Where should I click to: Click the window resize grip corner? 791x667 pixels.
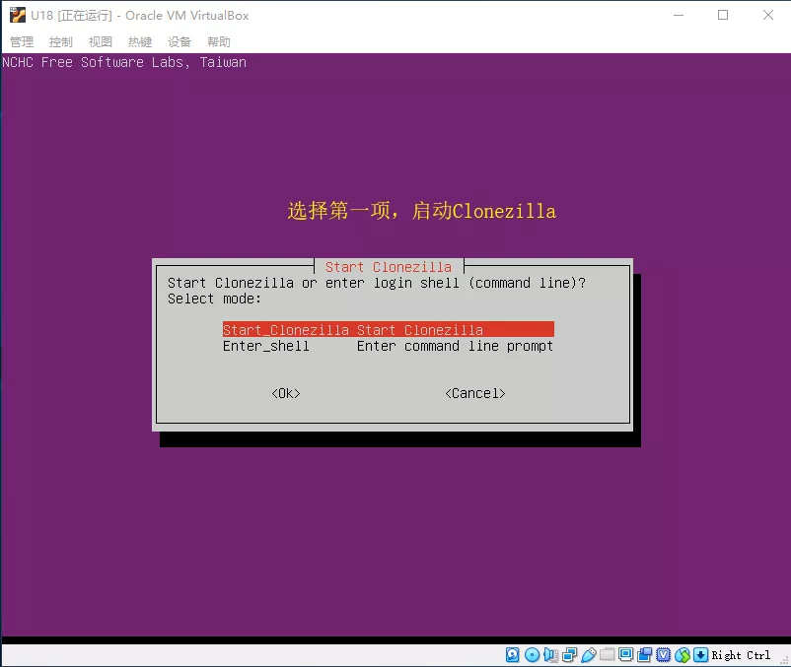coord(785,660)
